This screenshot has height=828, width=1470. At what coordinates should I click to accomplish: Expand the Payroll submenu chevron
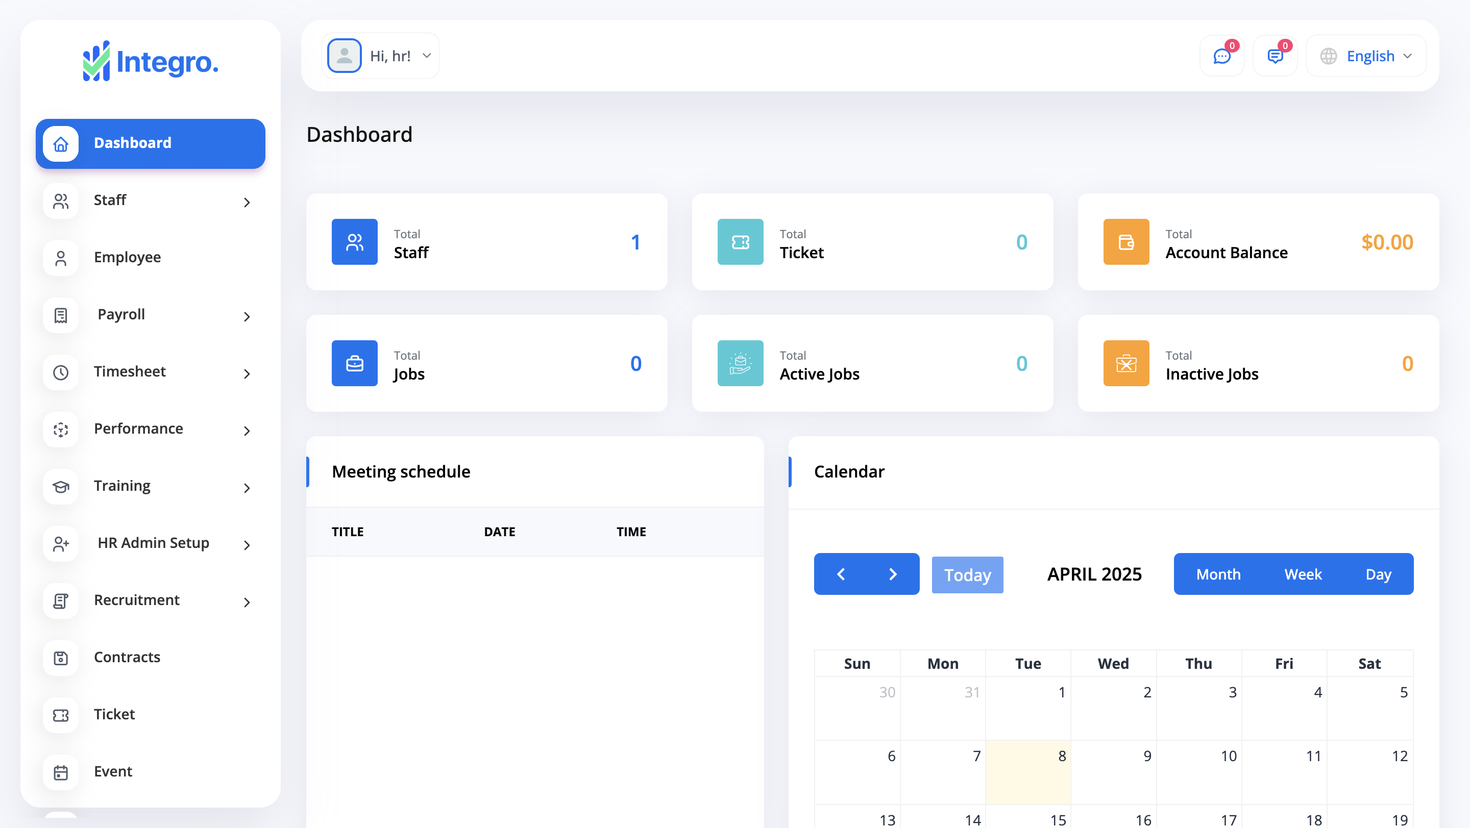click(x=247, y=316)
